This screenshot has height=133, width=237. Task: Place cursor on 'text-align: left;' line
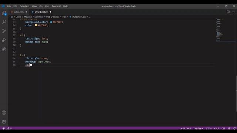[x=37, y=38]
